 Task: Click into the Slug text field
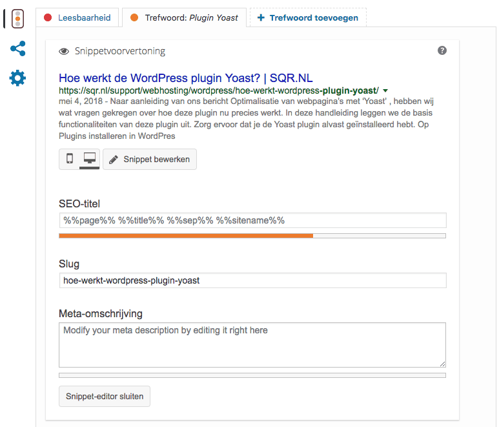[252, 280]
